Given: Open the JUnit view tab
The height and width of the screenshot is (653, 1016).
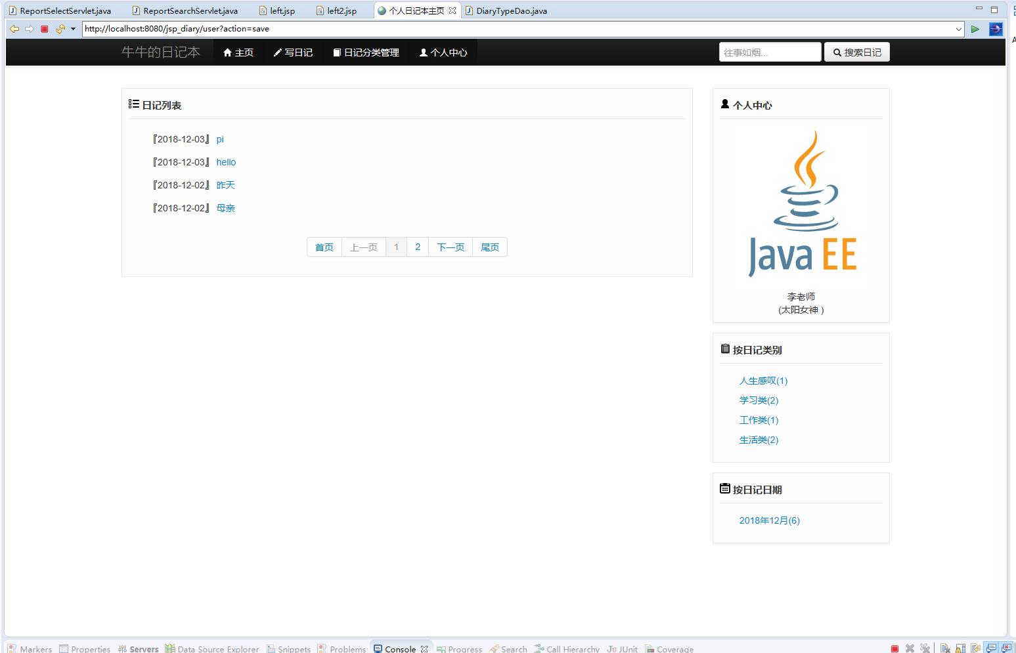Looking at the screenshot, I should pyautogui.click(x=623, y=648).
